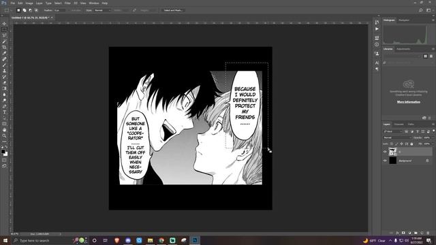Select the Lasso tool
The width and height of the screenshot is (436, 245).
(4, 35)
